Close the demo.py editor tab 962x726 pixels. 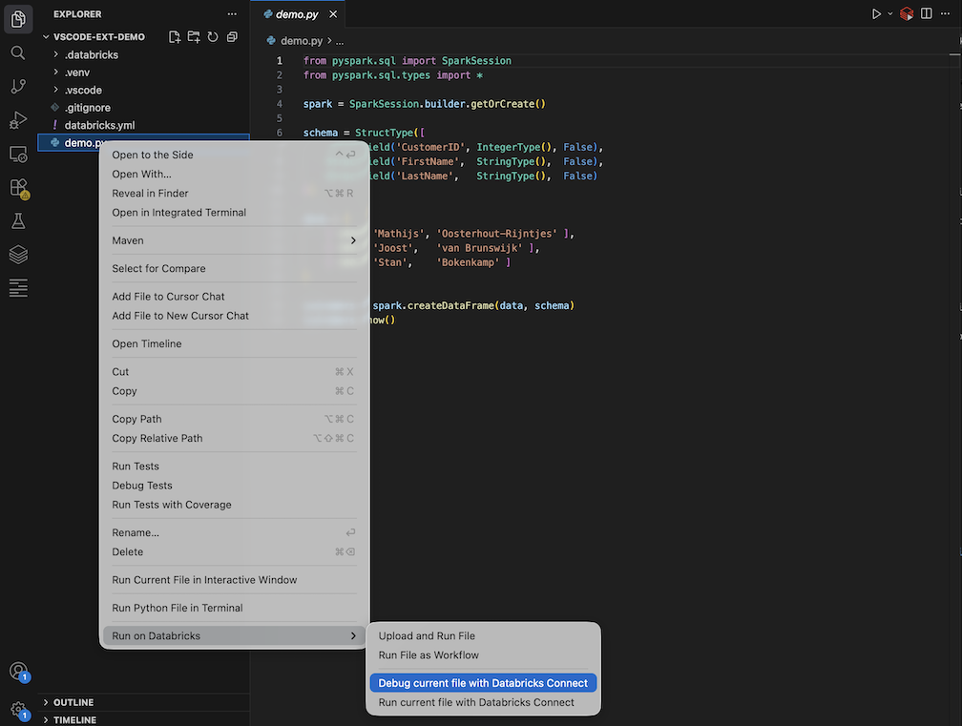point(333,14)
